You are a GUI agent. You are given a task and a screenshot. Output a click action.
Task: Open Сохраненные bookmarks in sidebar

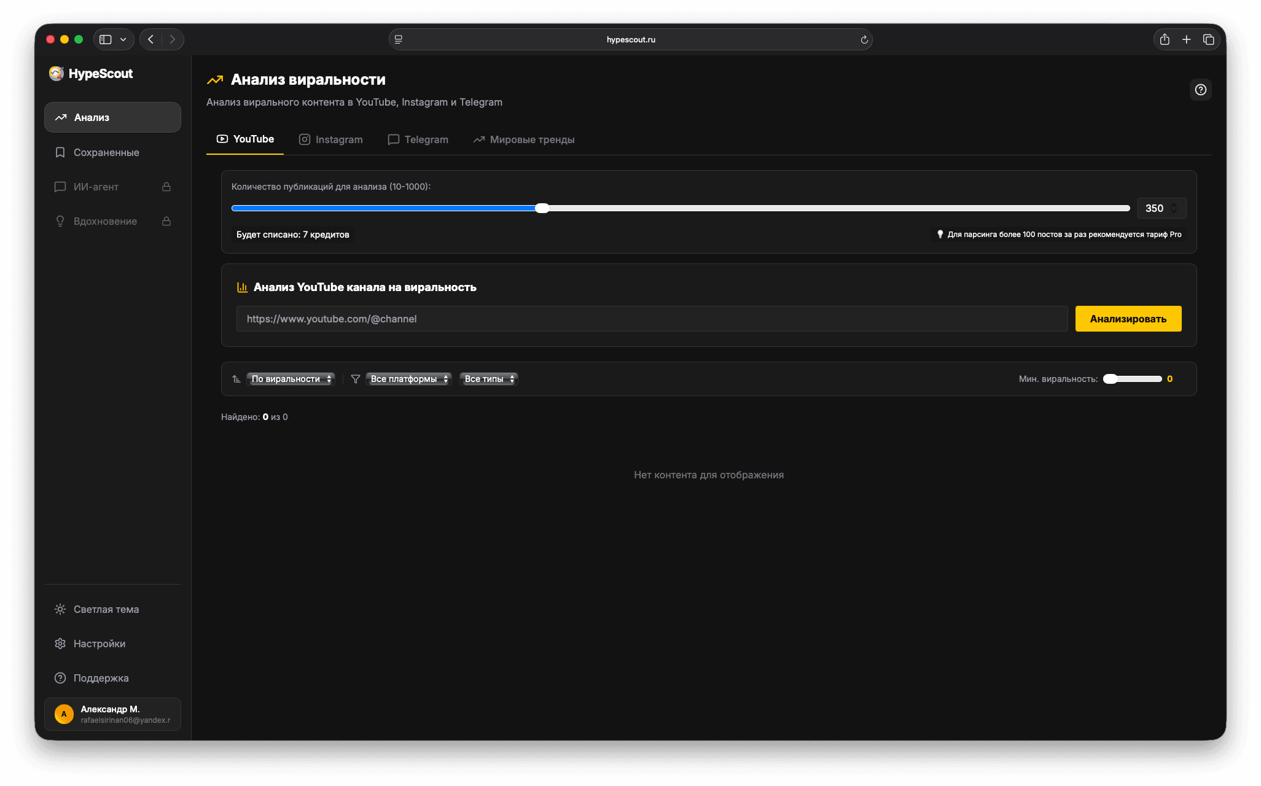(112, 152)
